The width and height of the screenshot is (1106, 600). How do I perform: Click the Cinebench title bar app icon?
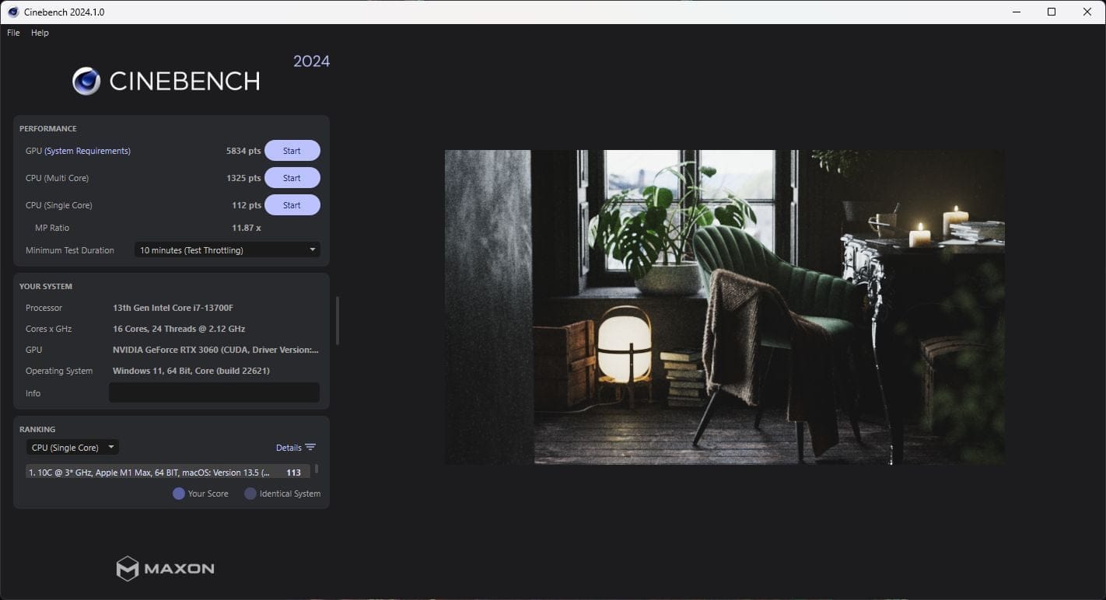(x=13, y=12)
